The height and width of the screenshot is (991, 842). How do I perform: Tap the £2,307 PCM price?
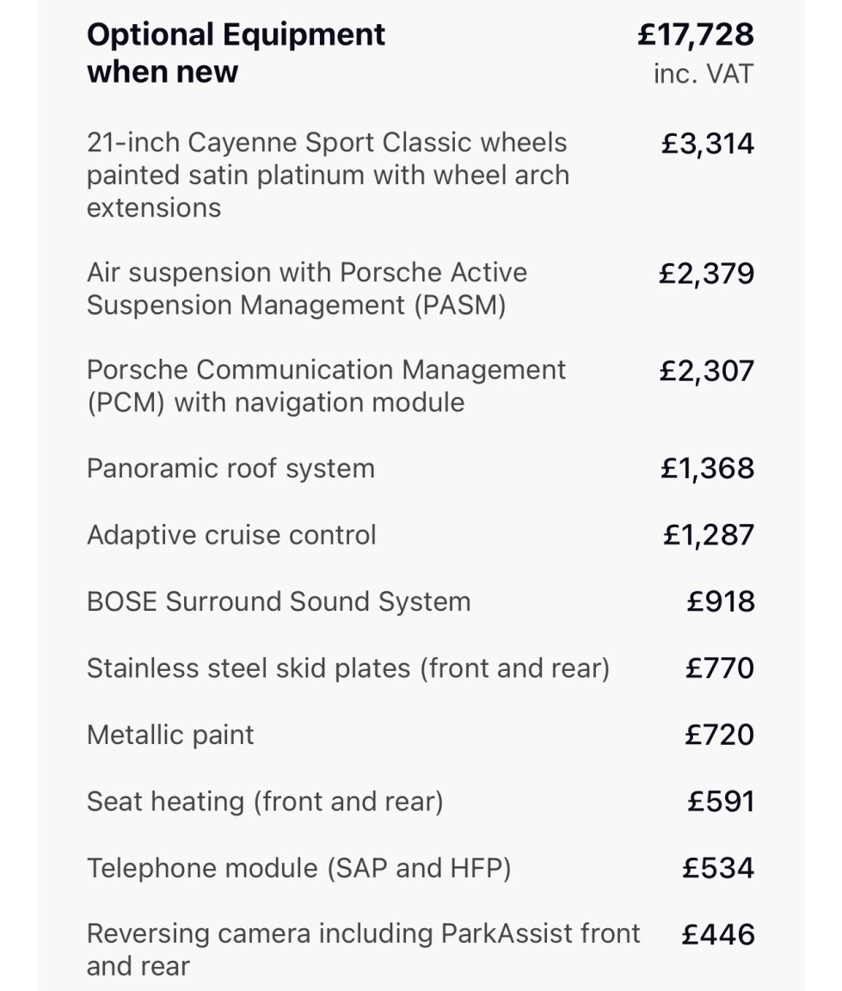[706, 371]
